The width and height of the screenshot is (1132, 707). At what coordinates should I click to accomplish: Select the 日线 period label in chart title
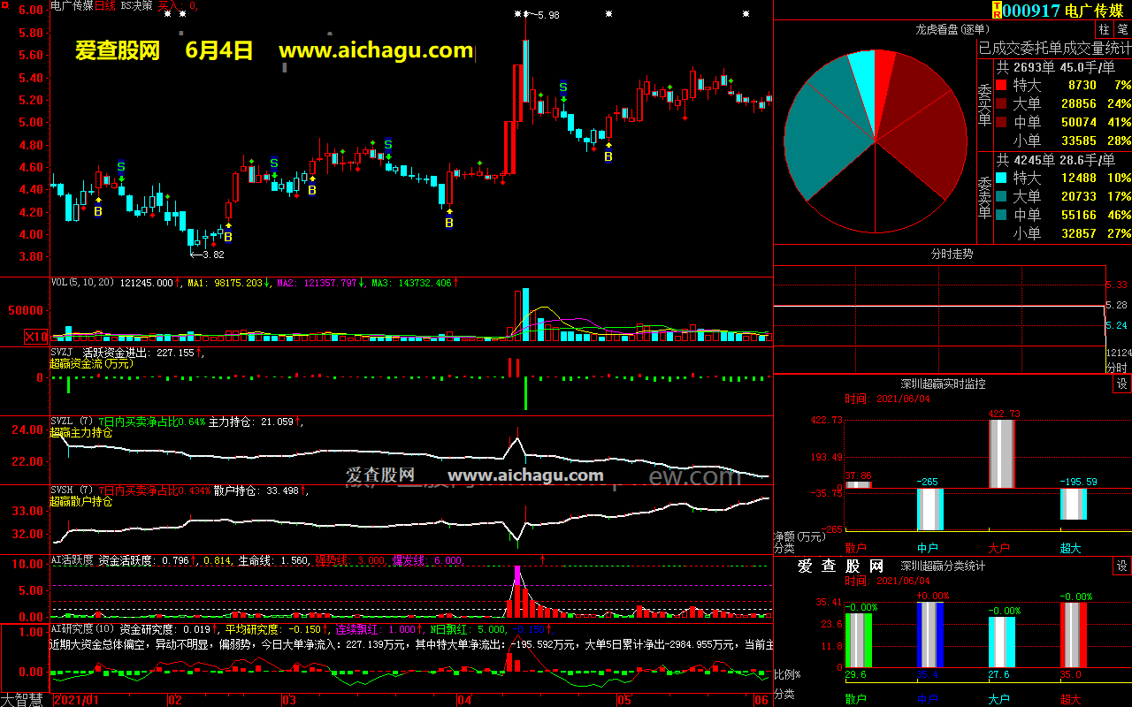pos(104,6)
